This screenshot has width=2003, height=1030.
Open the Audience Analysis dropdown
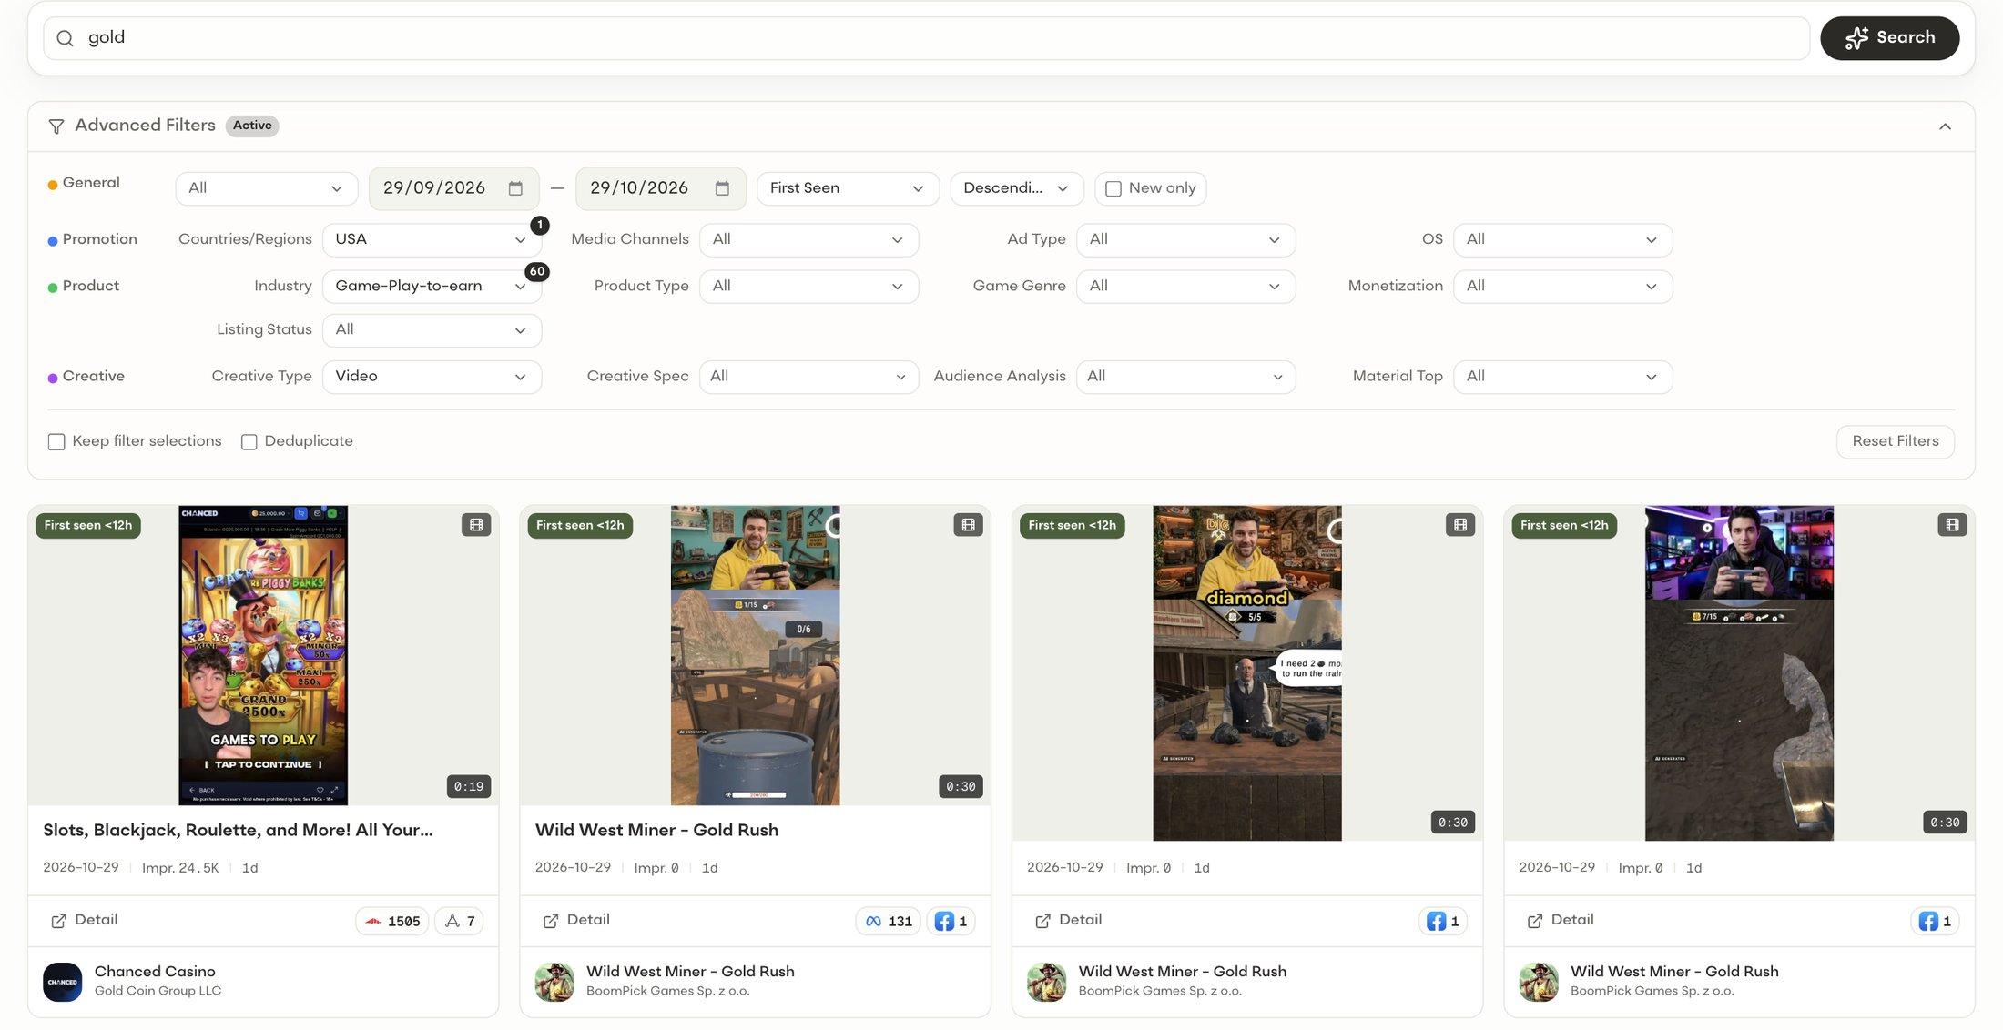click(1185, 377)
